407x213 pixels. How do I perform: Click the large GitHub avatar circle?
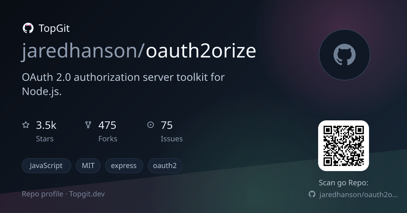(x=344, y=55)
